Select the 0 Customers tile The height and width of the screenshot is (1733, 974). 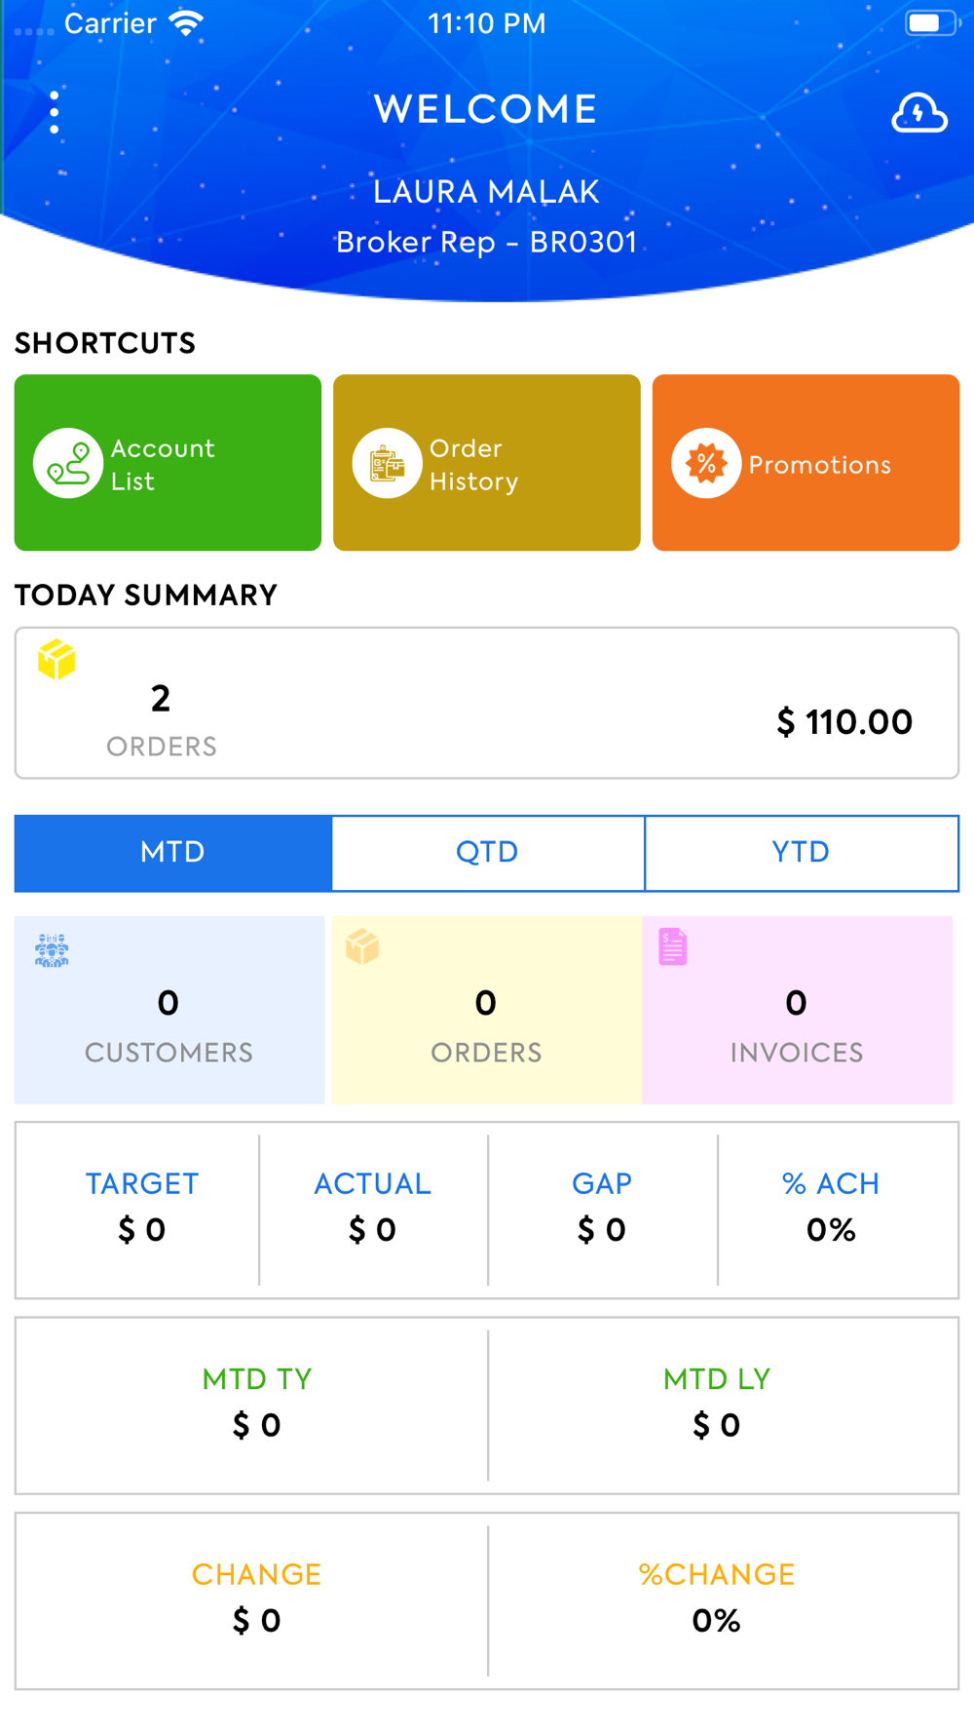click(169, 1010)
